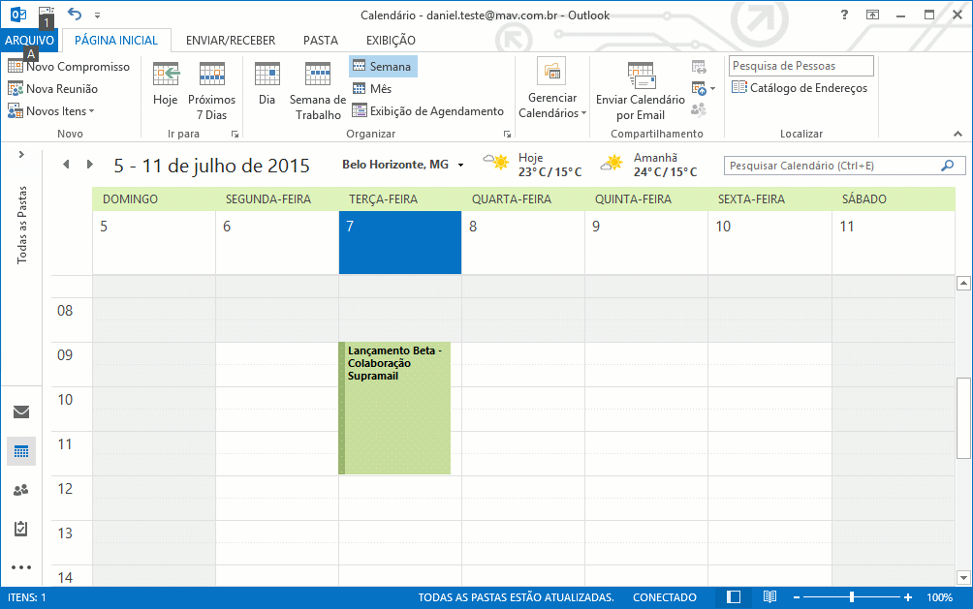Click Hoje weather forecast

[532, 165]
